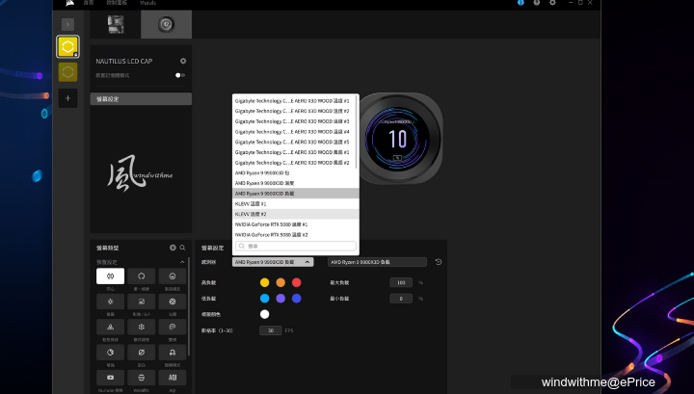This screenshot has height=394, width=694.
Task: Add a new profile with plus button
Action: [67, 98]
